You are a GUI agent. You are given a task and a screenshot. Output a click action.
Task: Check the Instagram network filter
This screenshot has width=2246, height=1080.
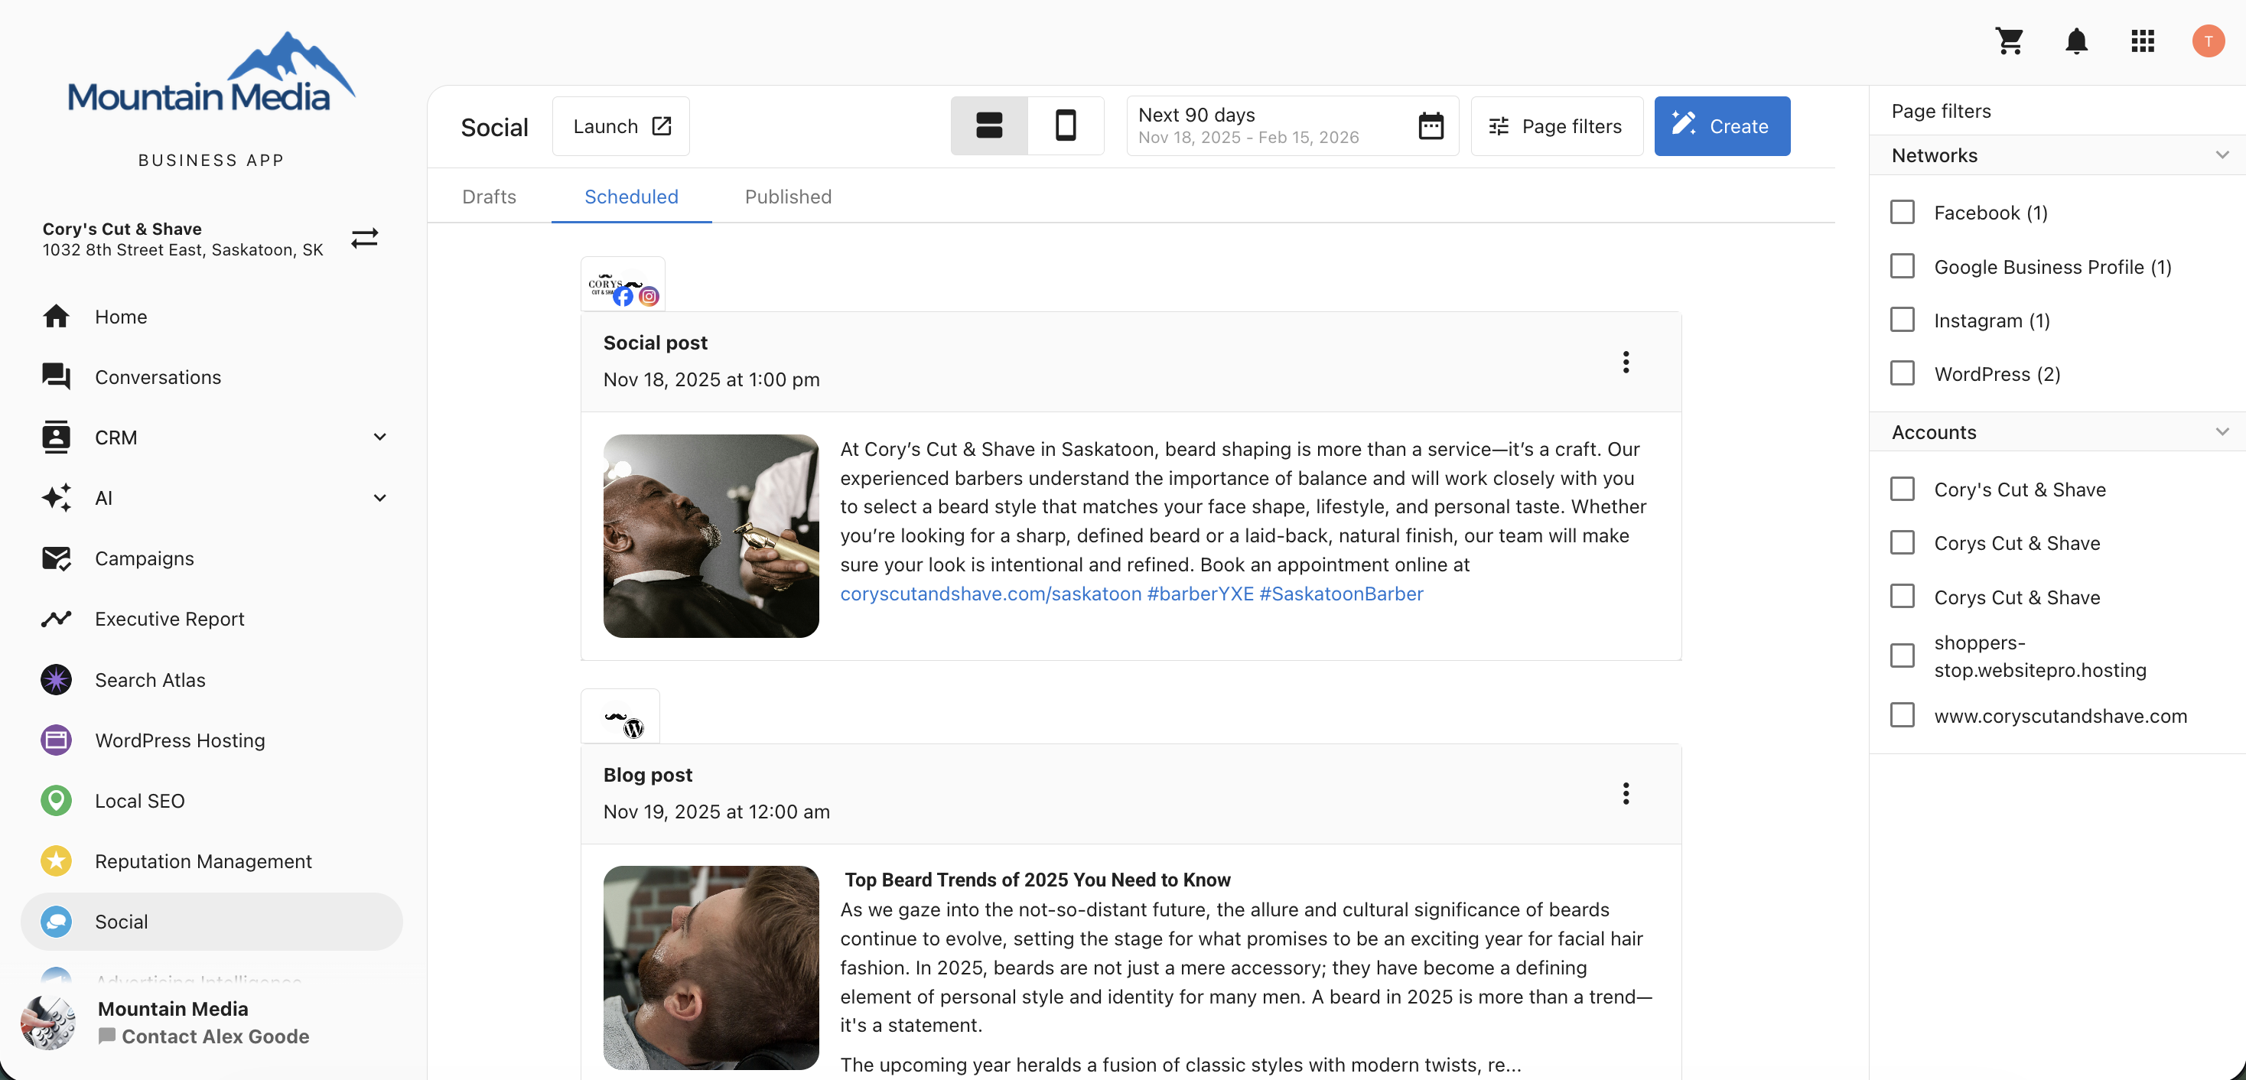1903,319
